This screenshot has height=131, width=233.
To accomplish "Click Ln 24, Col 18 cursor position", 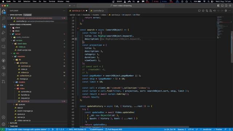I will click(170, 130).
